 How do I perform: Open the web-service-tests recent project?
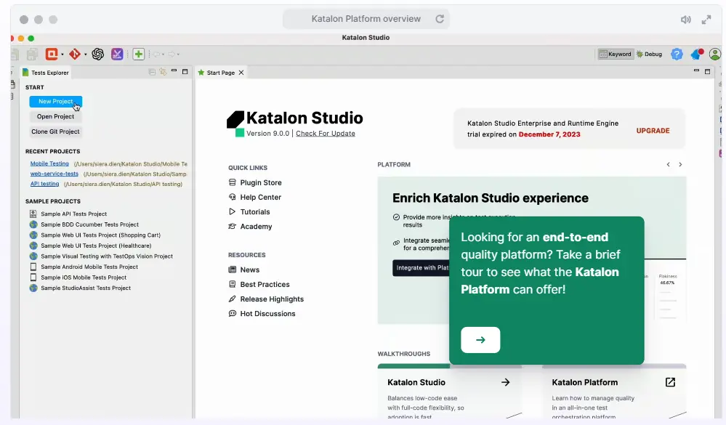[x=55, y=174]
